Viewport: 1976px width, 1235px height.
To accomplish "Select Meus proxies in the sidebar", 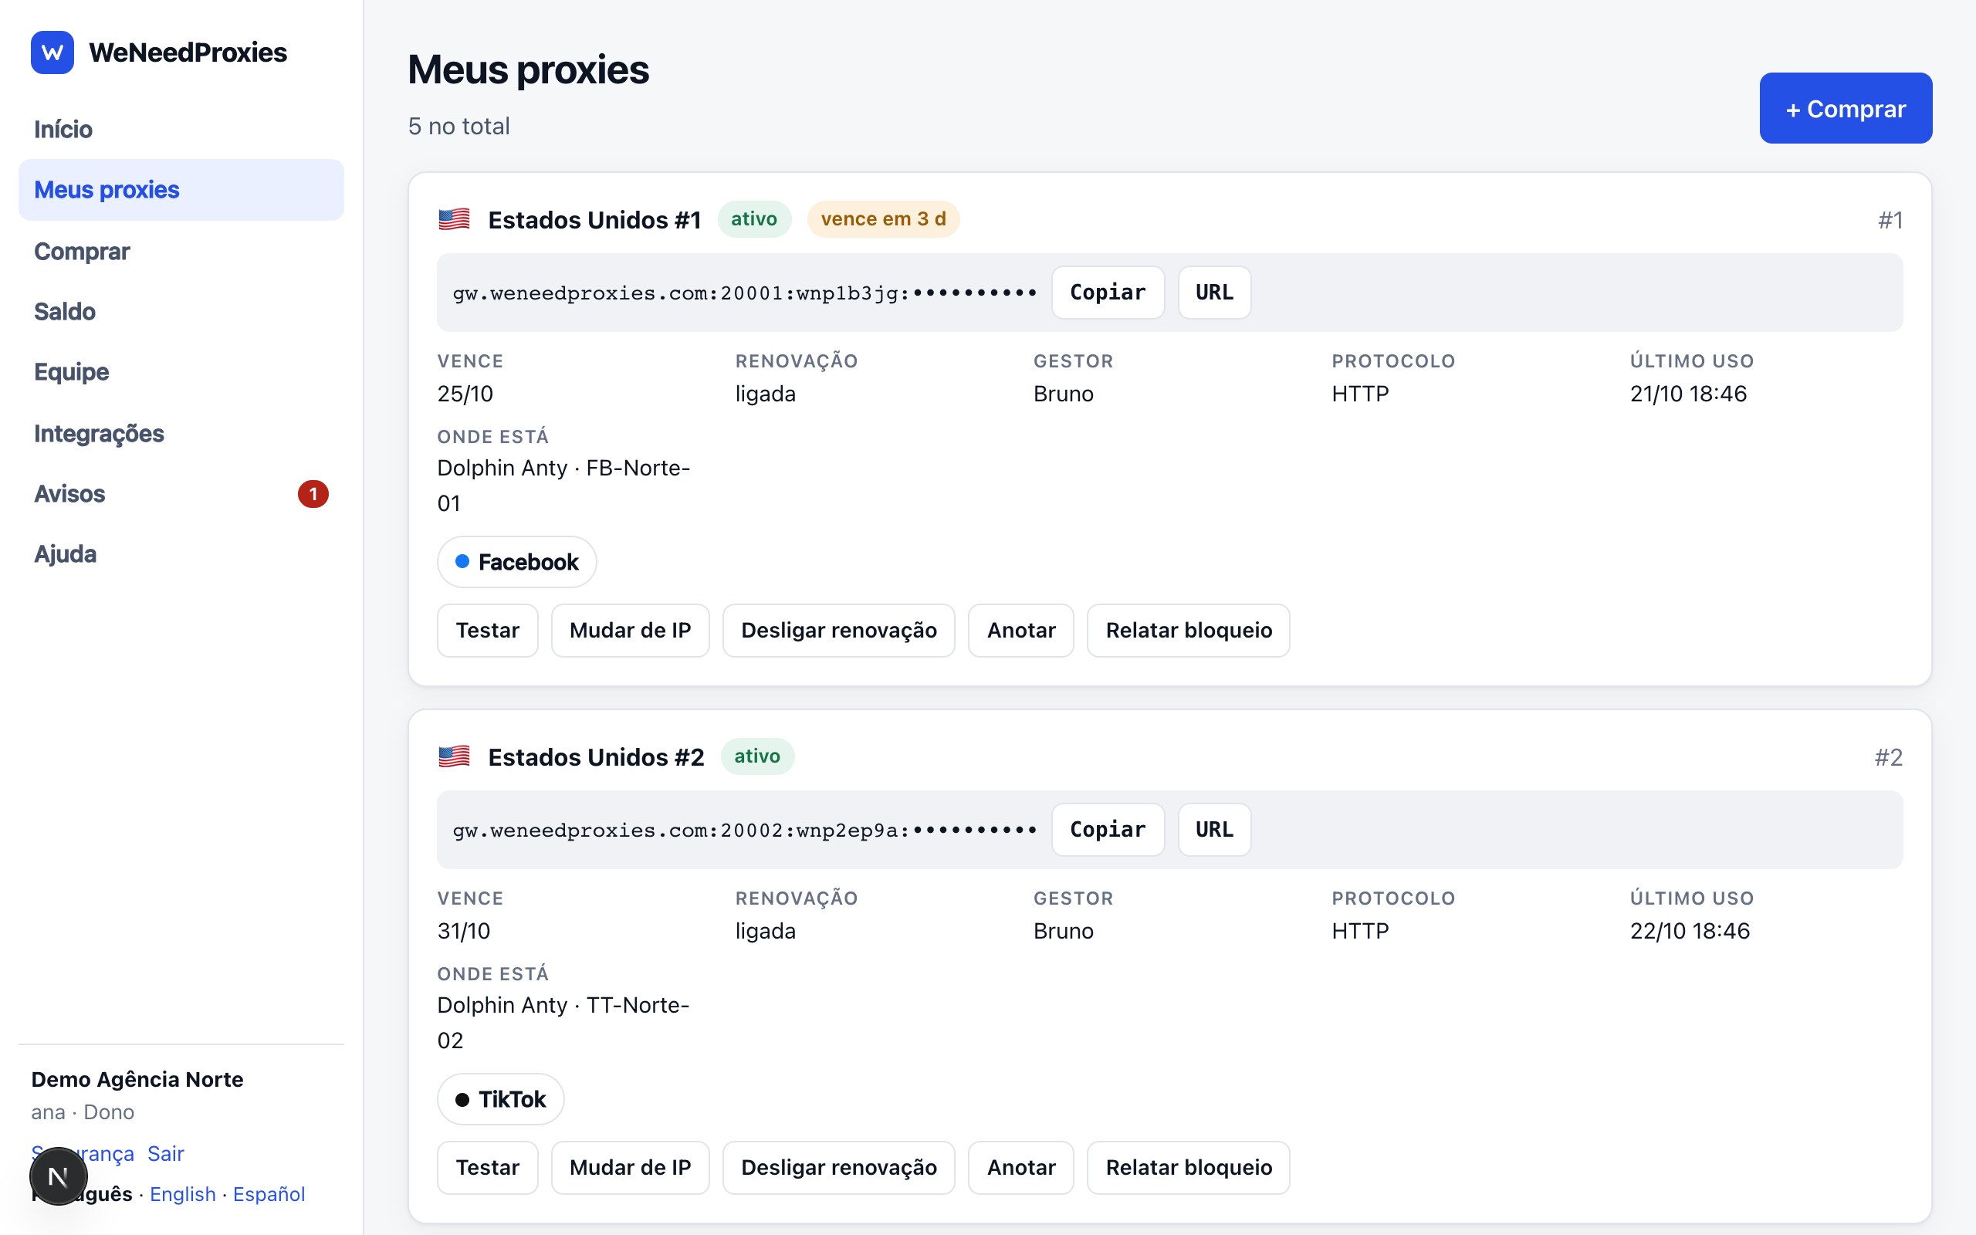I will pyautogui.click(x=181, y=190).
